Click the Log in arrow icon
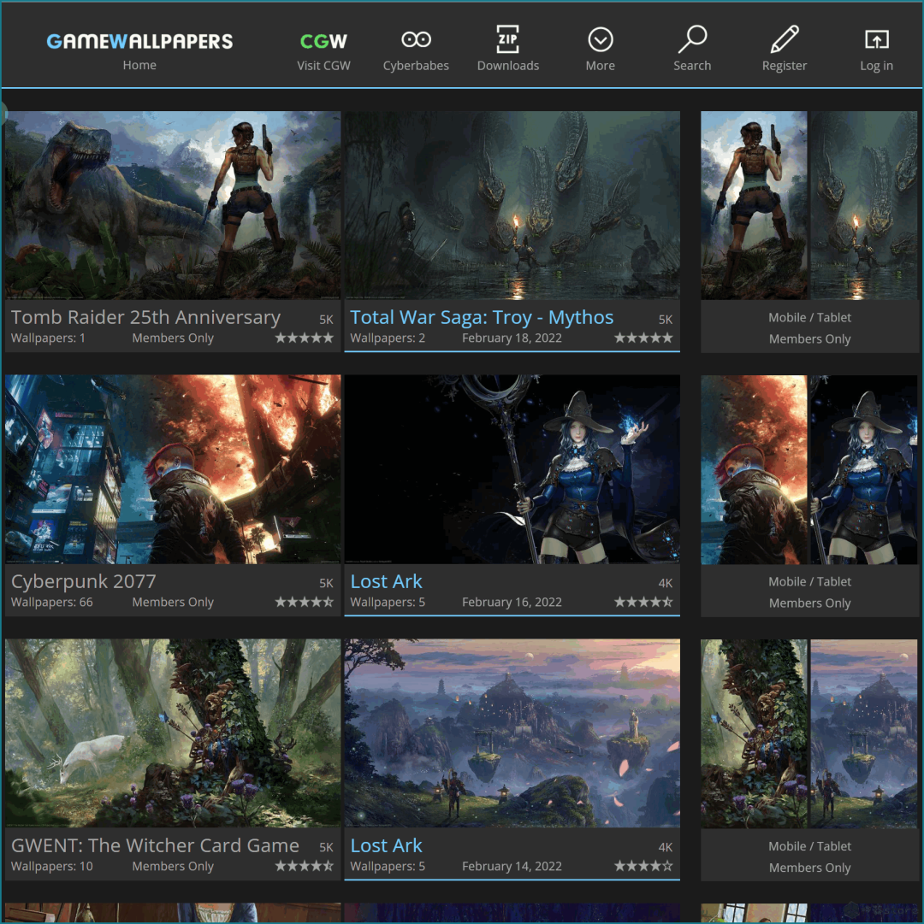This screenshot has width=924, height=924. tap(876, 39)
